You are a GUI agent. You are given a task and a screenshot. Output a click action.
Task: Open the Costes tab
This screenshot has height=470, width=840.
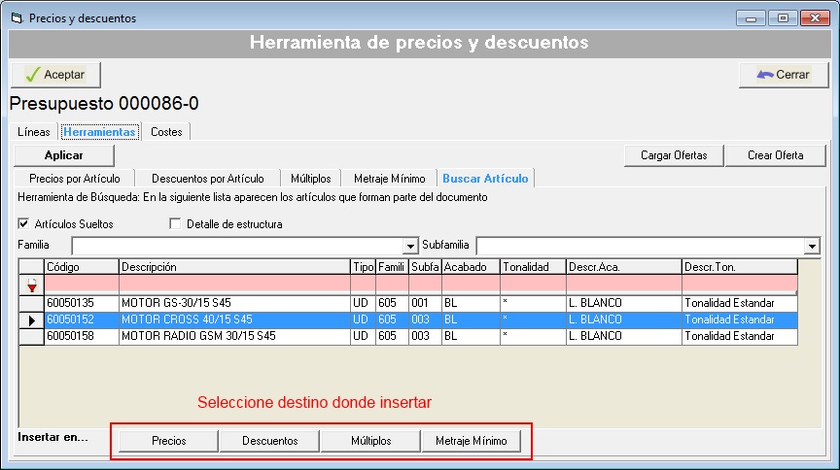tap(166, 132)
